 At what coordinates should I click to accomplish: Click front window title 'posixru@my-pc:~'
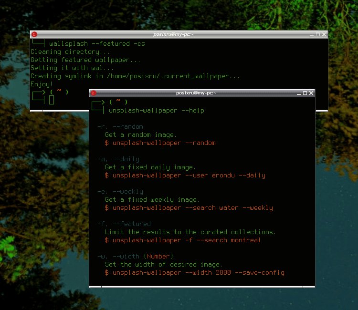click(196, 93)
